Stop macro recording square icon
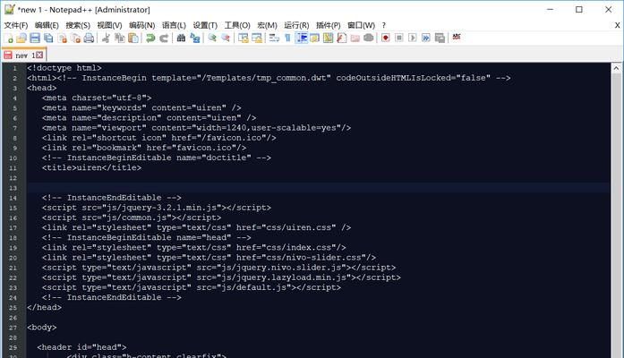Screen dimensions: 624x358 [399, 38]
